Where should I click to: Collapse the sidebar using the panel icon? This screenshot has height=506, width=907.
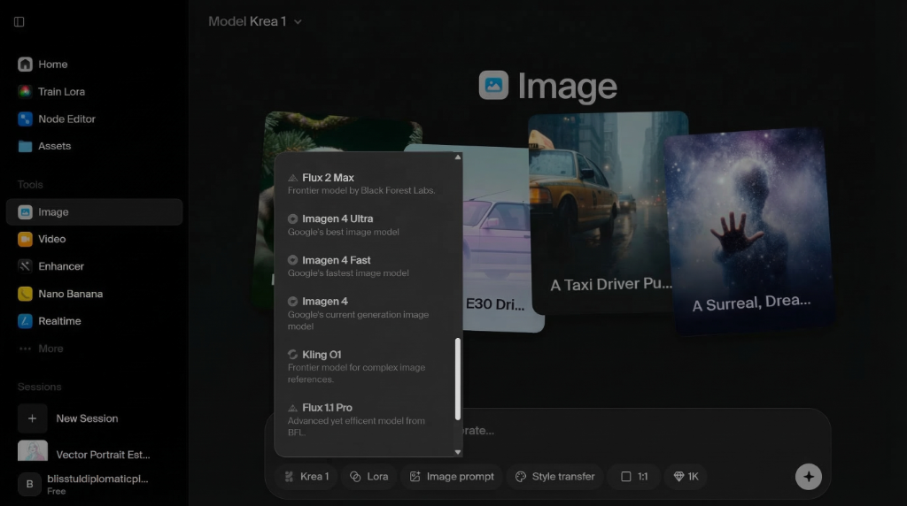click(x=19, y=21)
